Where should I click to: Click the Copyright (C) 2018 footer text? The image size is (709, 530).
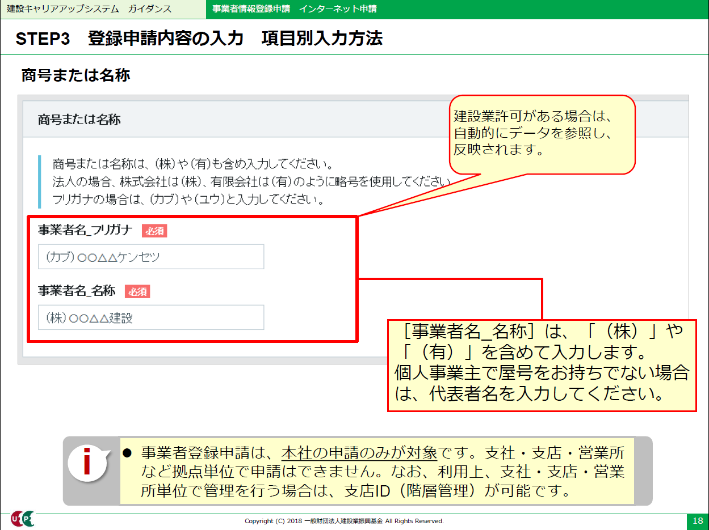344,521
